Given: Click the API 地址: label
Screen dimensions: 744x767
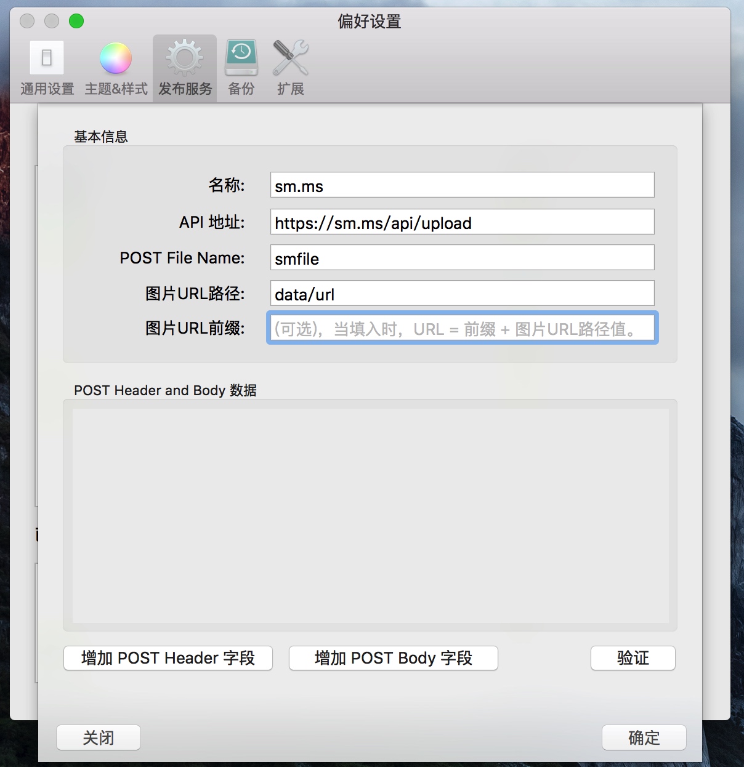Looking at the screenshot, I should click(212, 222).
